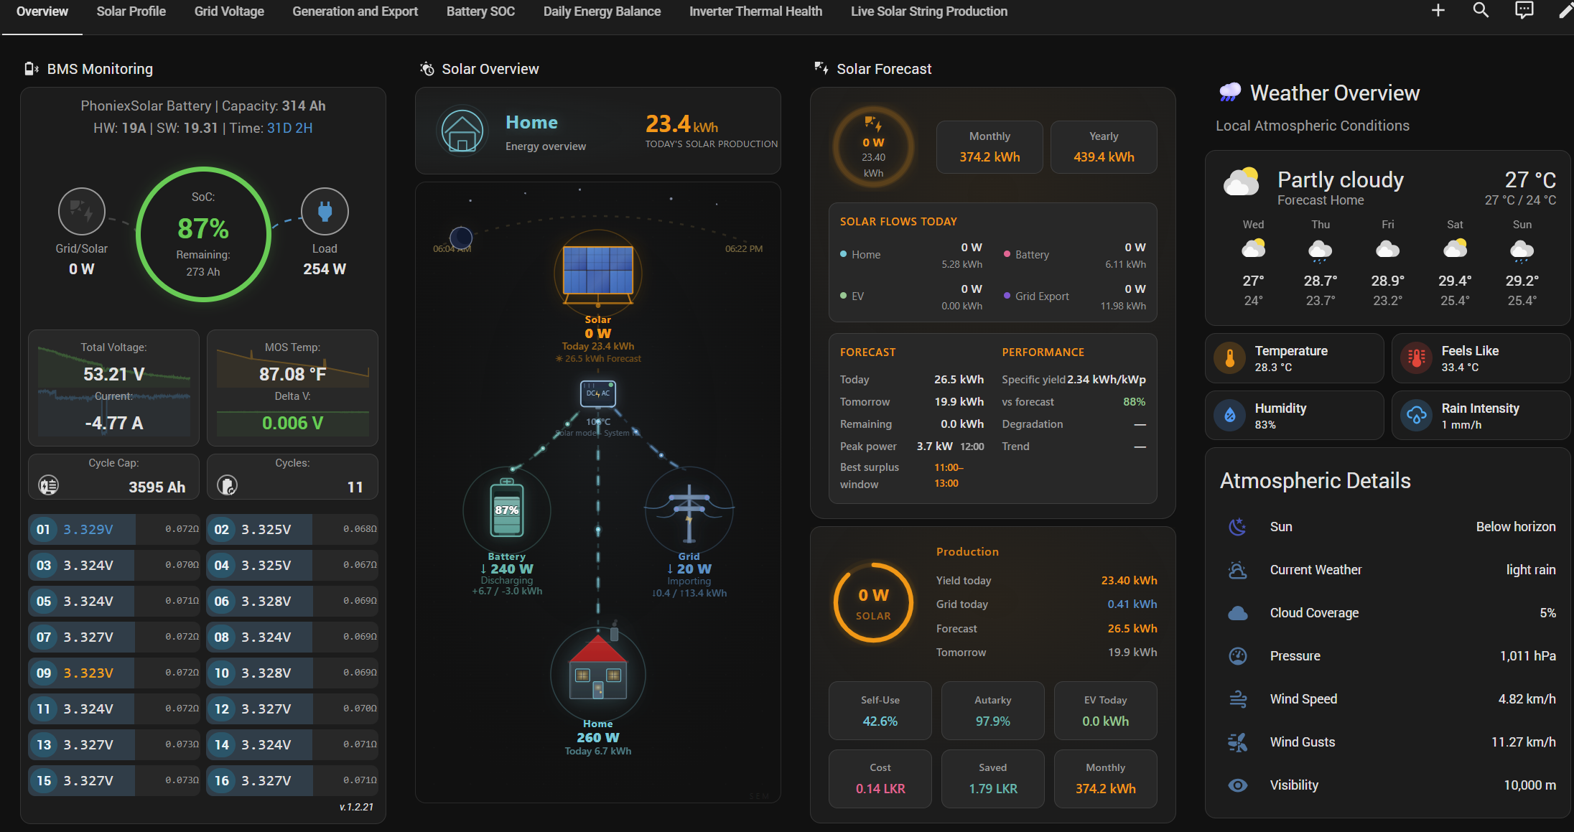Open the Monthly 374.2 kWh forecast card
This screenshot has width=1574, height=832.
coord(989,147)
